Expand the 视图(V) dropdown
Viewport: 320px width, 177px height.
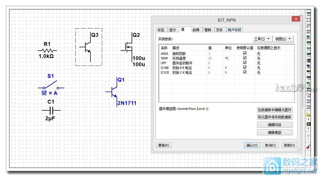coord(284,39)
